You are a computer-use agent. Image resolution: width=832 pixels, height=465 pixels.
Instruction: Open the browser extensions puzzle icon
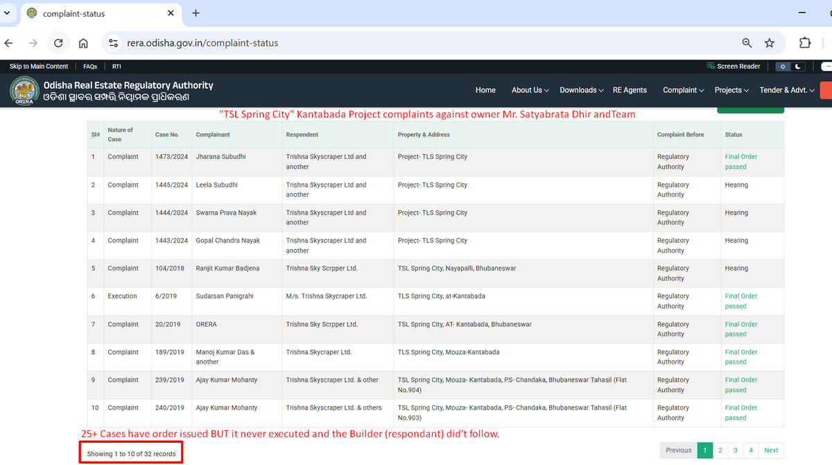(x=805, y=43)
